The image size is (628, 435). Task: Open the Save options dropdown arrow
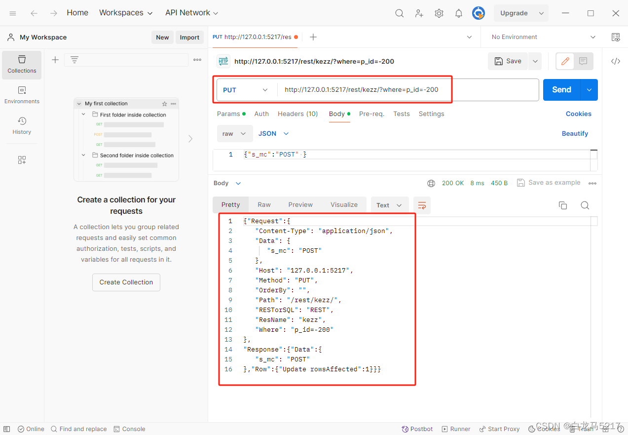point(535,61)
